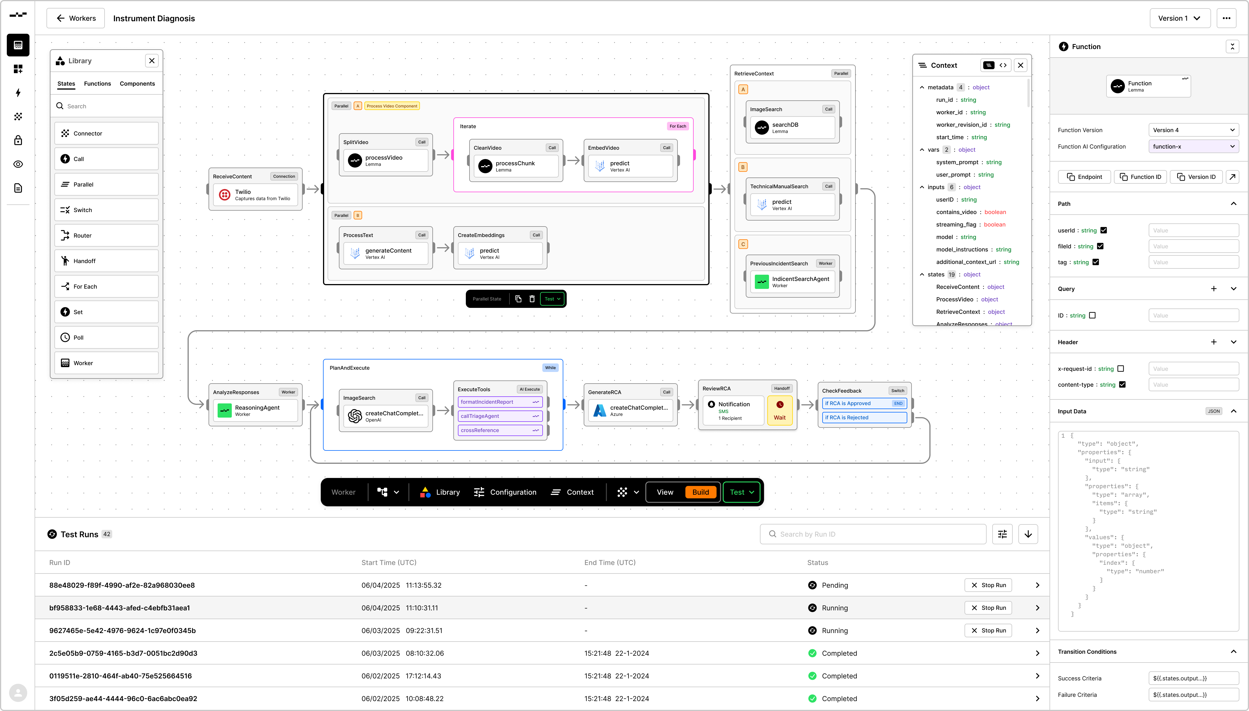
Task: Change Function Version from Version 4
Action: pos(1194,129)
